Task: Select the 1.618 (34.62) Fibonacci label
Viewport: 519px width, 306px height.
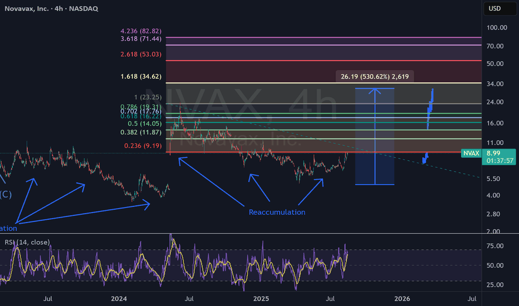Action: tap(141, 76)
